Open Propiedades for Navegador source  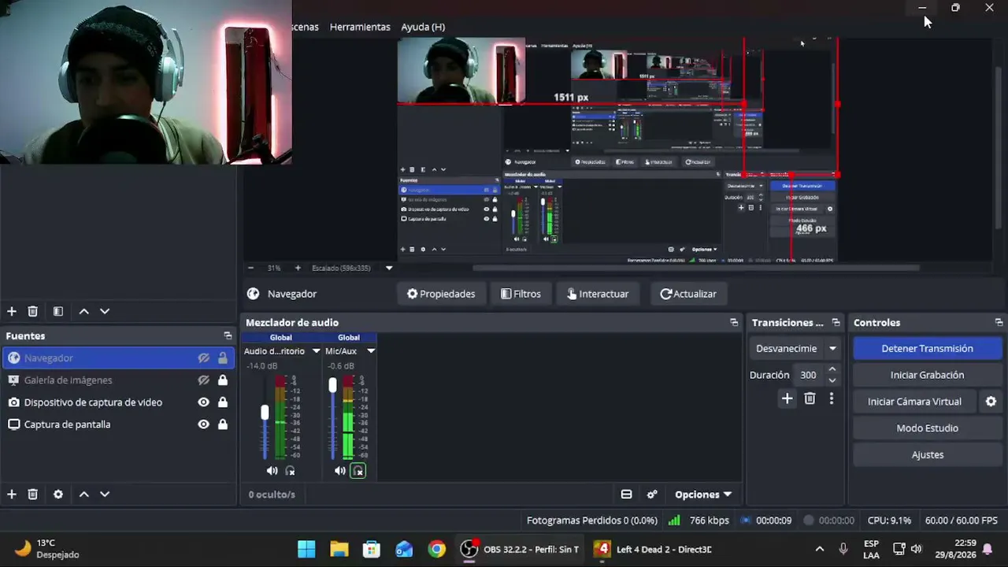pyautogui.click(x=441, y=294)
